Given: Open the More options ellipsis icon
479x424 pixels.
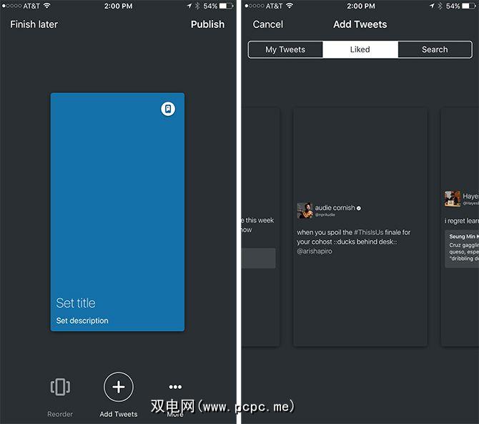Looking at the screenshot, I should tap(175, 387).
